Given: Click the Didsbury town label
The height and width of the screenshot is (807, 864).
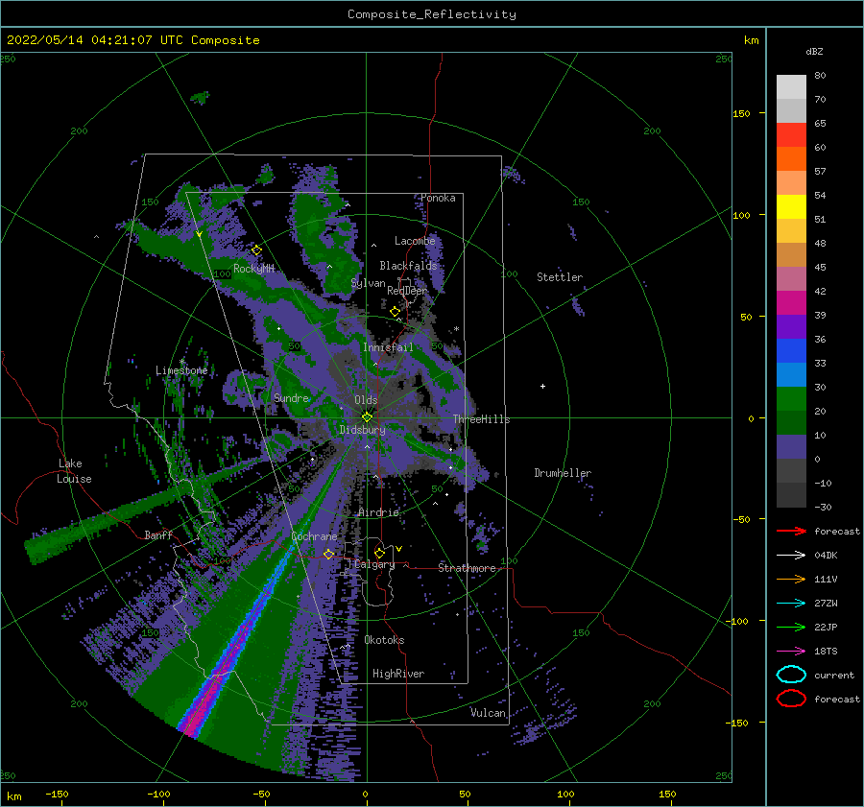Looking at the screenshot, I should [x=363, y=430].
